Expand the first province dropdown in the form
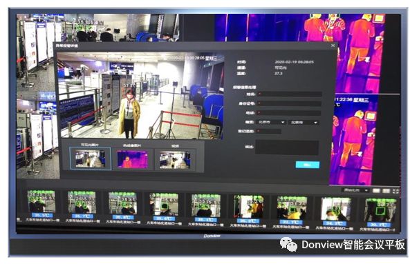The width and height of the screenshot is (419, 264). [x=271, y=122]
